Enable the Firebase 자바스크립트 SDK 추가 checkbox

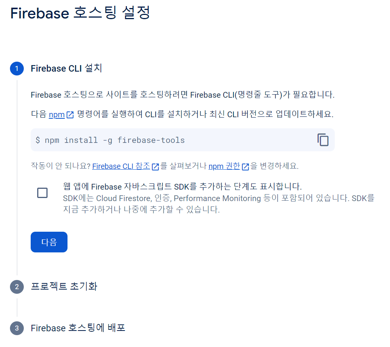point(42,193)
